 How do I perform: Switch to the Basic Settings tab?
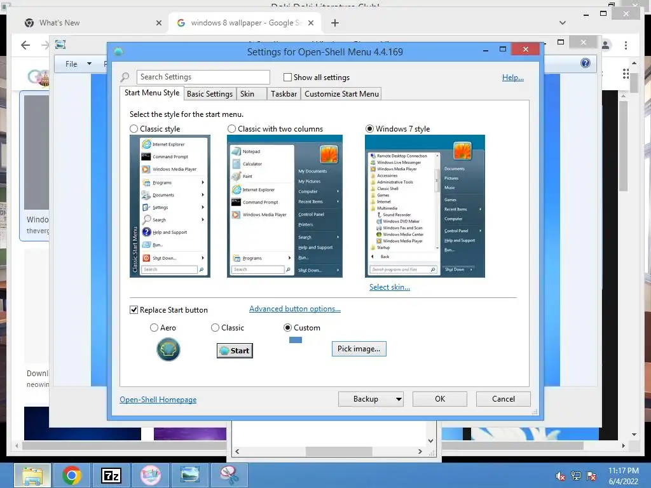tap(210, 94)
